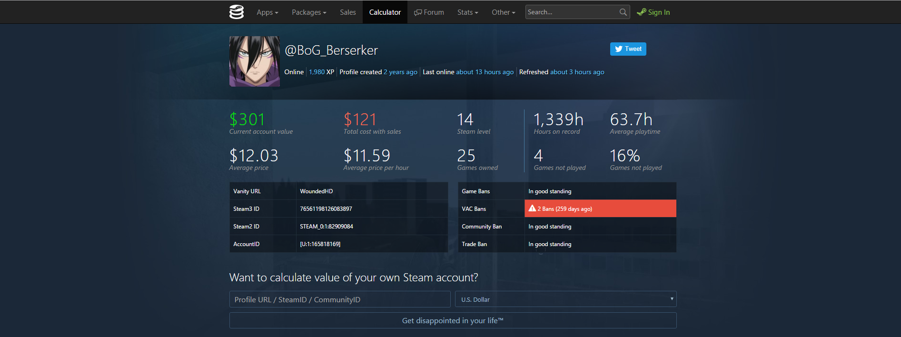
Task: Select the Calculator tab
Action: tap(385, 12)
